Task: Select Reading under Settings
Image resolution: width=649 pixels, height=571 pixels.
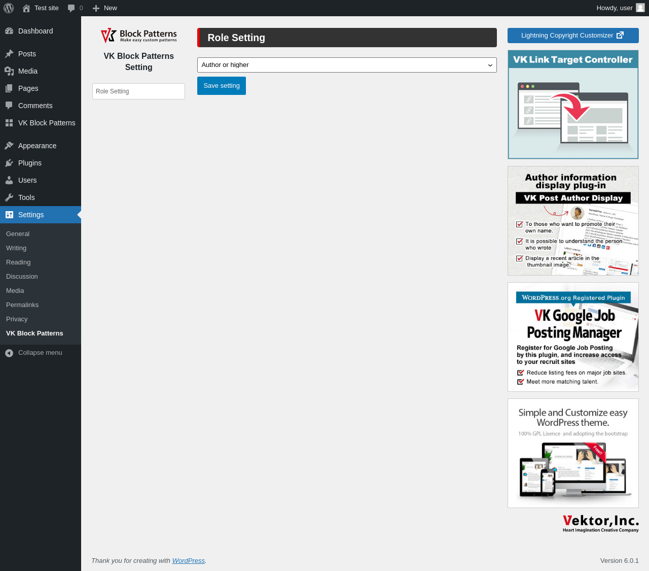Action: click(x=18, y=262)
